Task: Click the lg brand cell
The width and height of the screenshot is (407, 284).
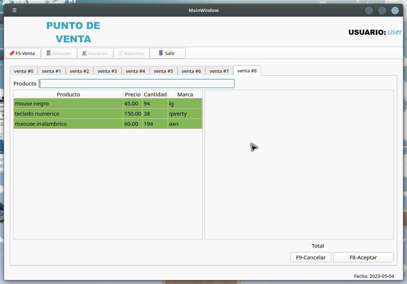Action: (x=185, y=104)
